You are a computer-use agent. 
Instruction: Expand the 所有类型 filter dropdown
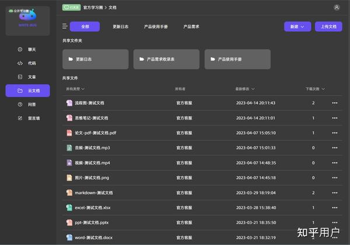(75, 89)
